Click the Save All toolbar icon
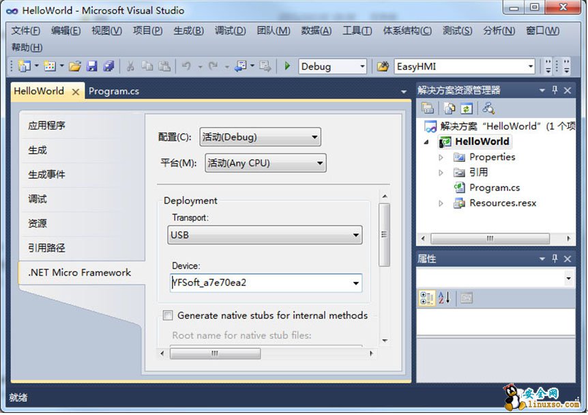Screen dimensions: 588x415 point(108,66)
